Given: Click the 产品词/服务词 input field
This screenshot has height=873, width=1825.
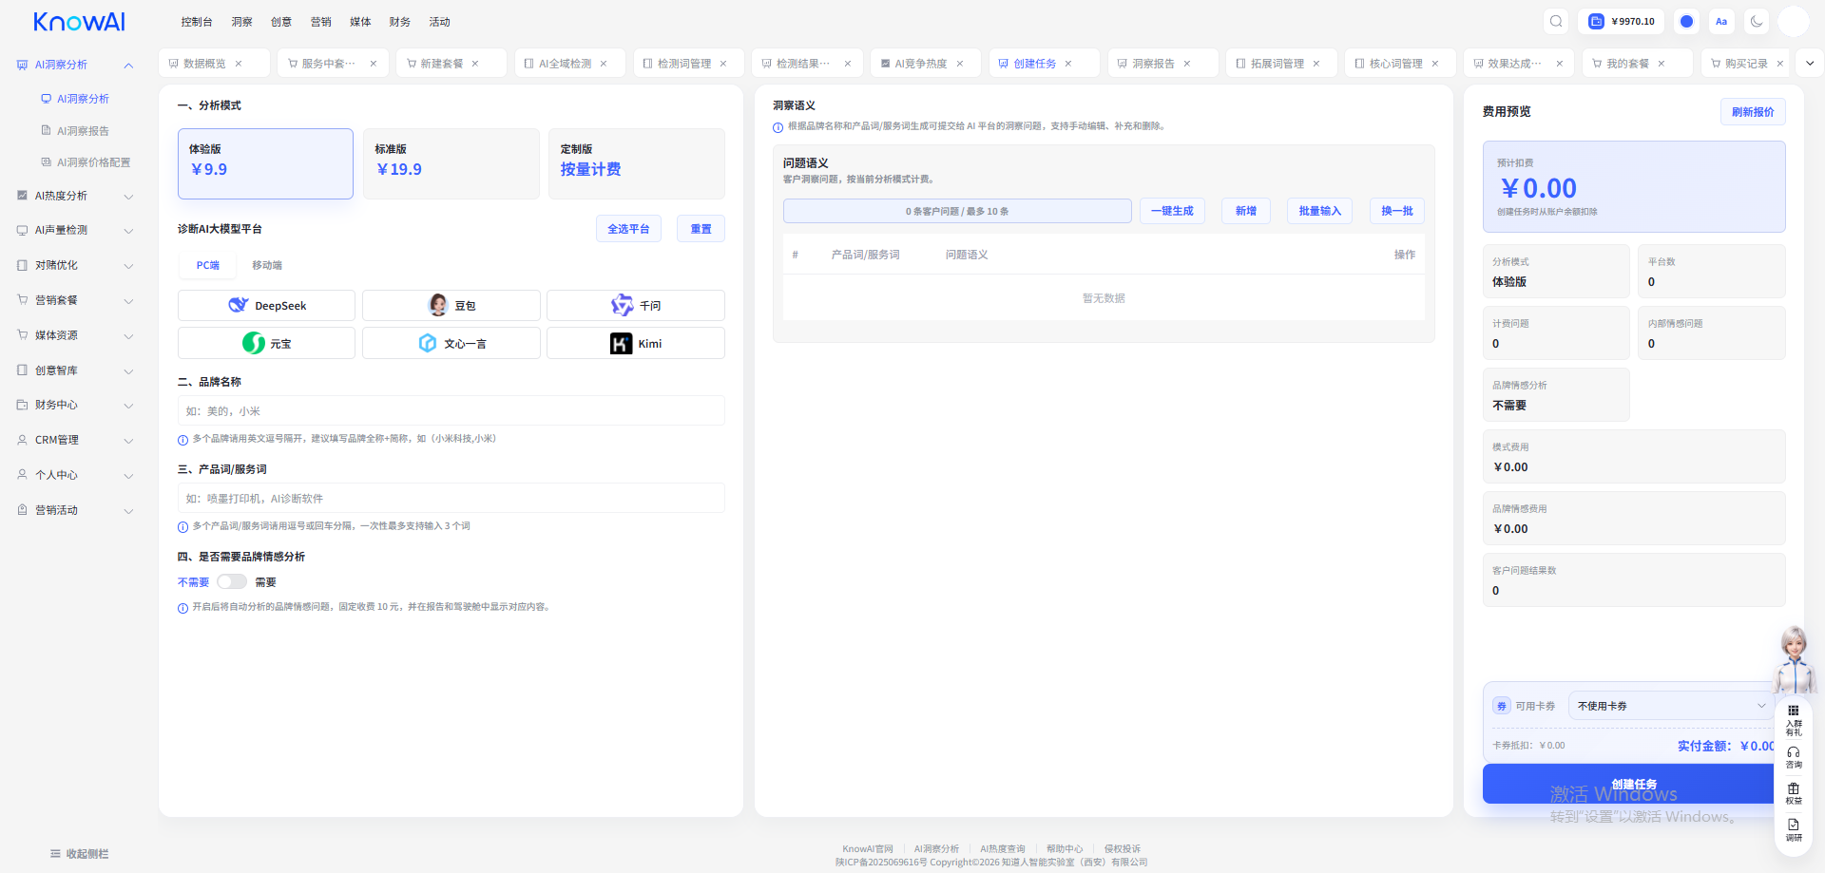Looking at the screenshot, I should click(451, 498).
